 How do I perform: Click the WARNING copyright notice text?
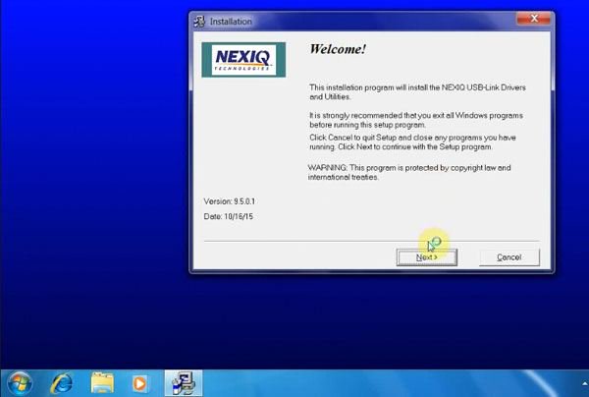(x=409, y=172)
